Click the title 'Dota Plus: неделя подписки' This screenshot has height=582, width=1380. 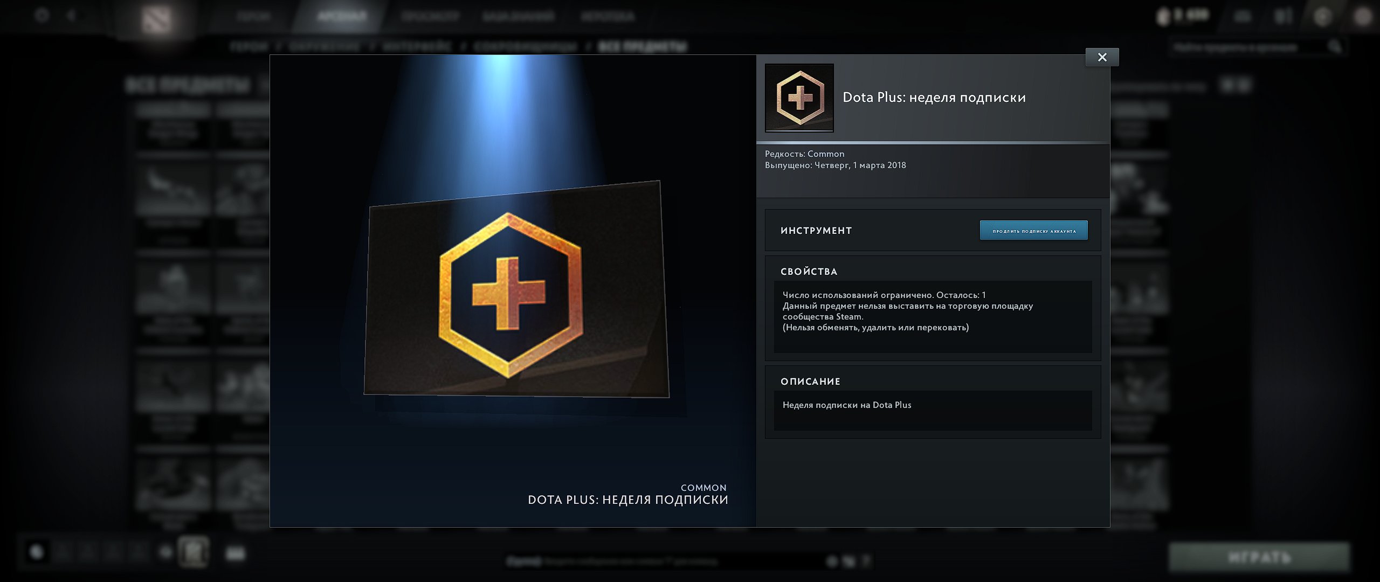pos(934,98)
